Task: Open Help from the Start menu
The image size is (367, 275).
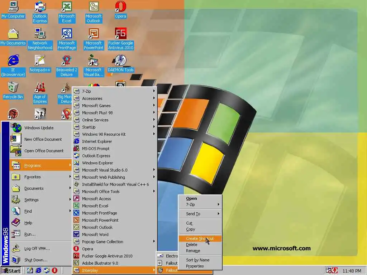Action: (x=41, y=223)
